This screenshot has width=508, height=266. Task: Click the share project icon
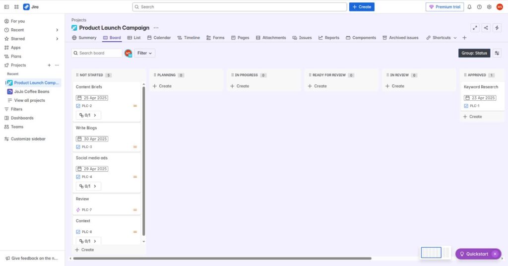[486, 28]
